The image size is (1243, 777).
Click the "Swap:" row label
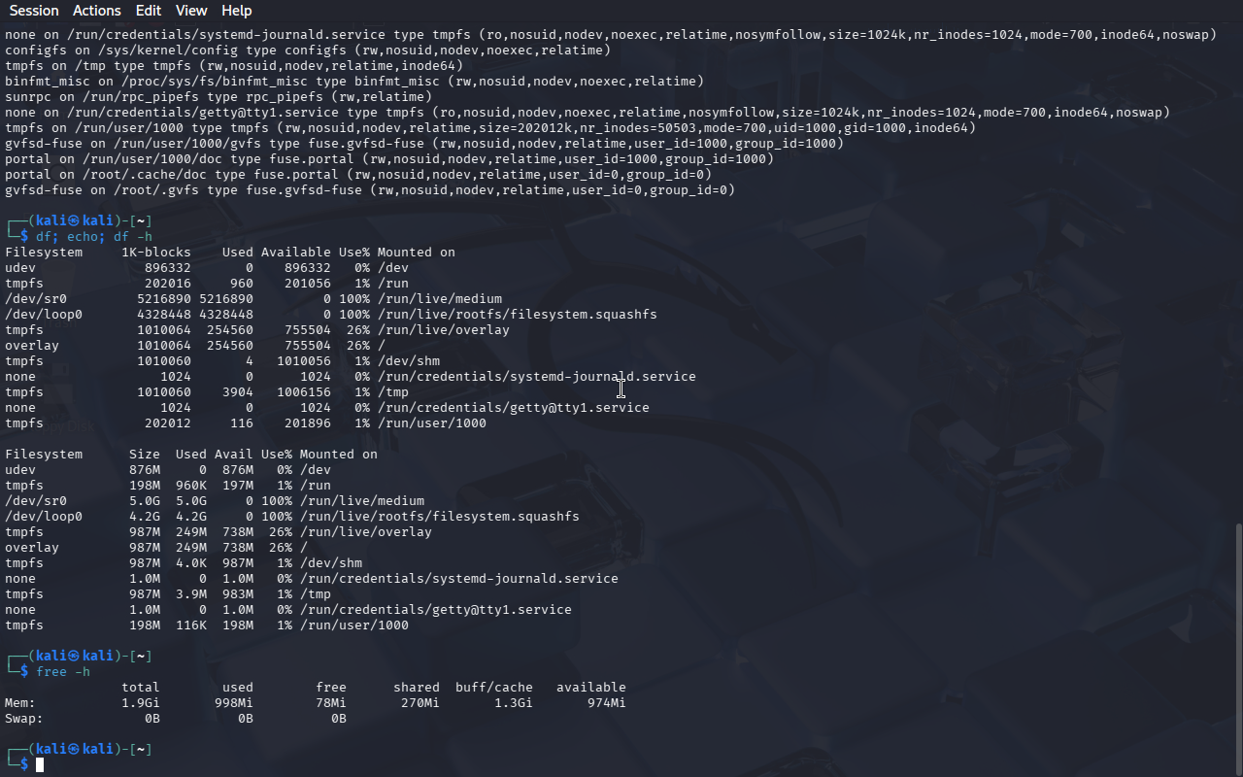click(24, 719)
